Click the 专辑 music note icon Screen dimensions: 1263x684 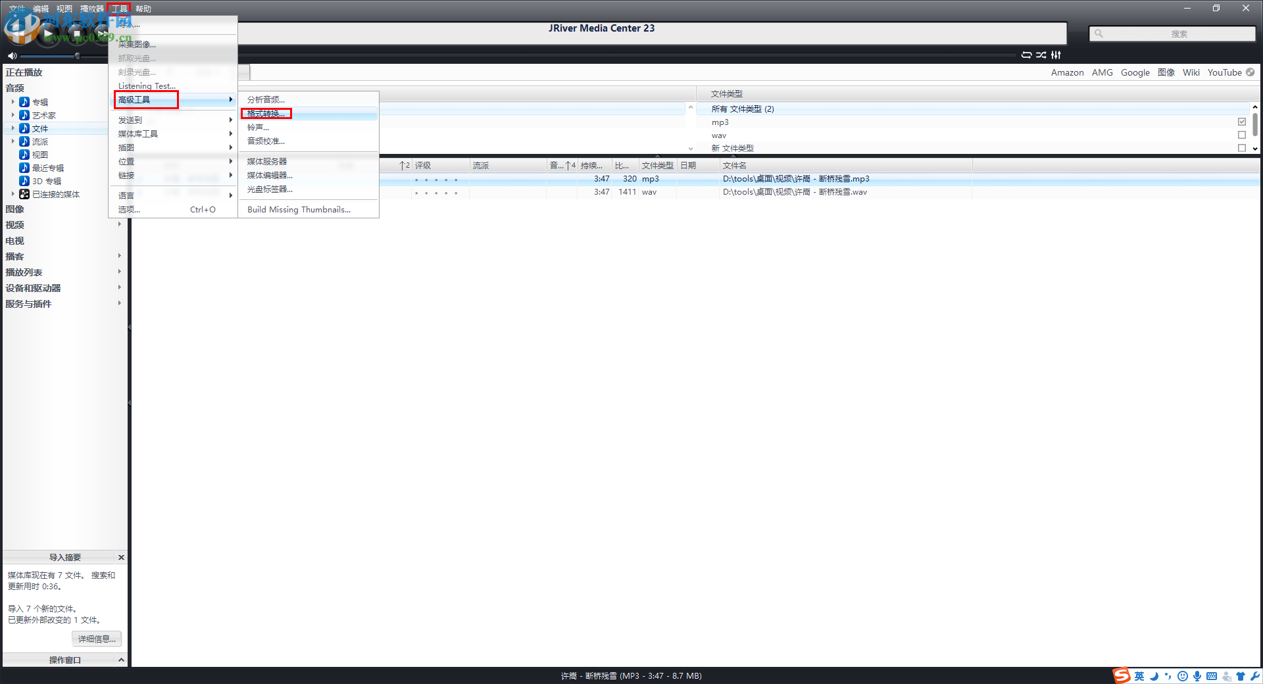[x=24, y=102]
